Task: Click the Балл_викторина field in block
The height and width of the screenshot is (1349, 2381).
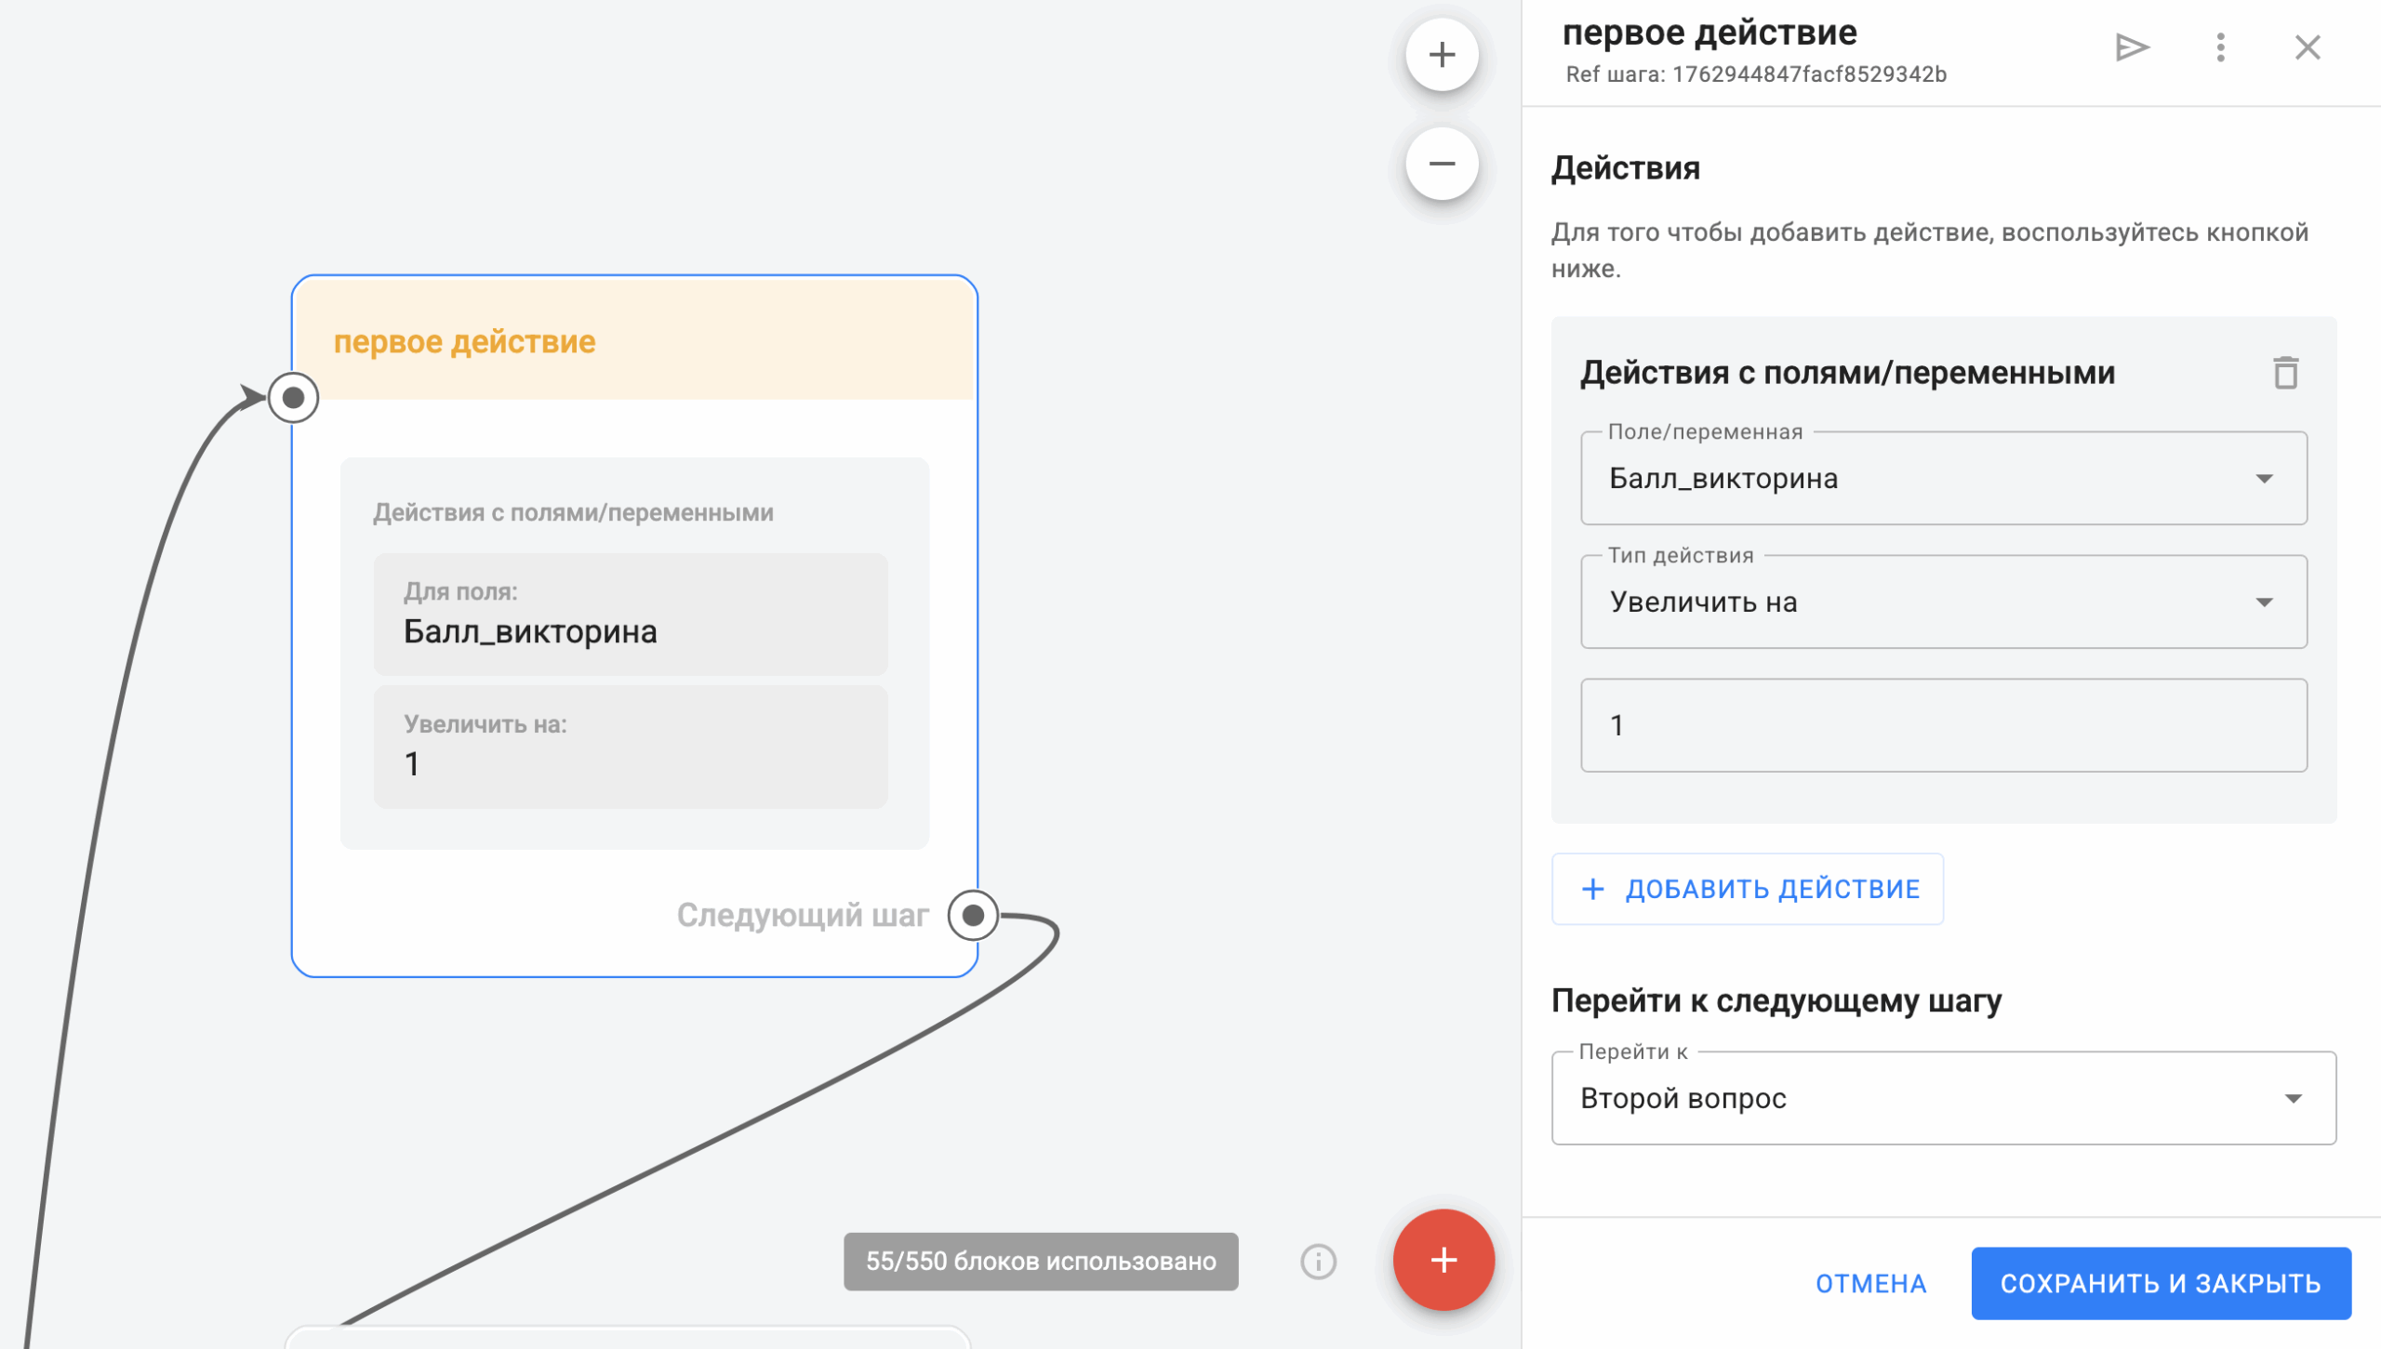Action: click(x=631, y=615)
